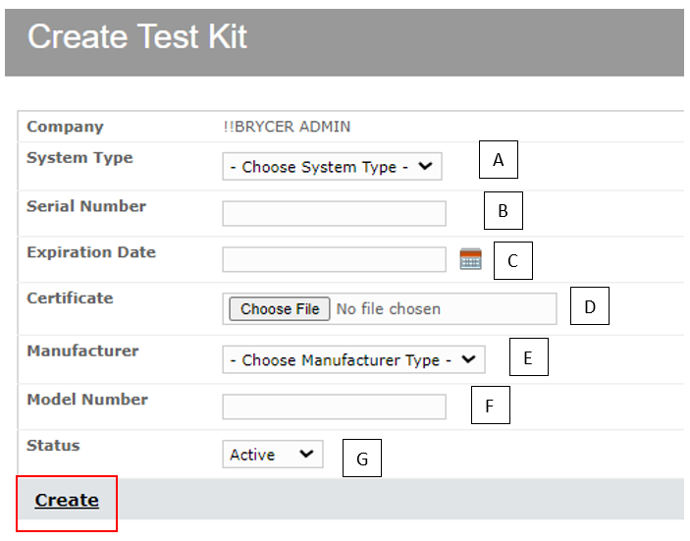The image size is (690, 541).
Task: Open the Expiration Date calendar picker icon
Action: coord(471,260)
